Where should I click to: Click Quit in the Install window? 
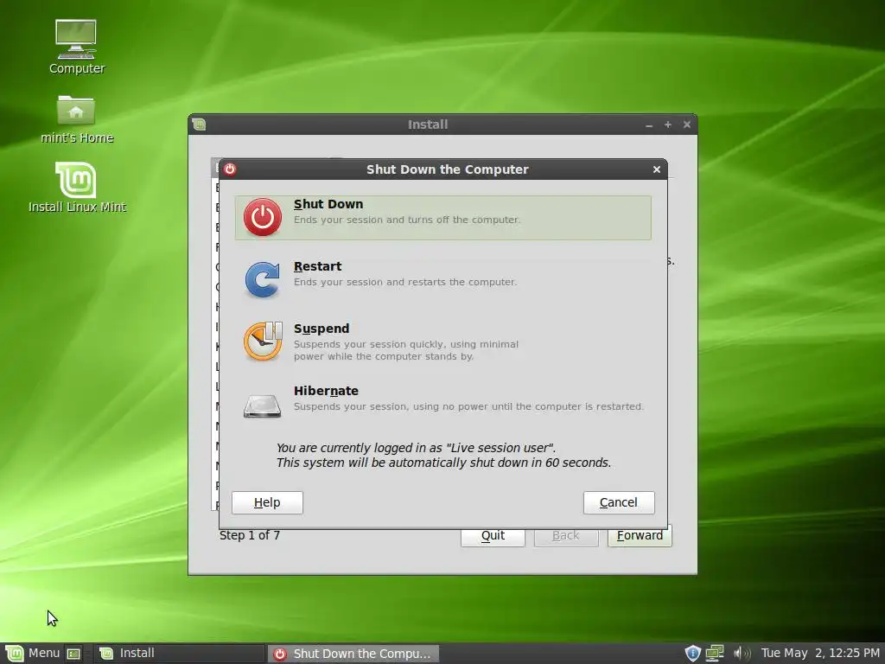click(x=493, y=536)
